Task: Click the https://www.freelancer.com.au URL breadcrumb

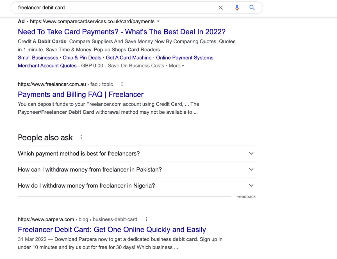Action: click(52, 84)
